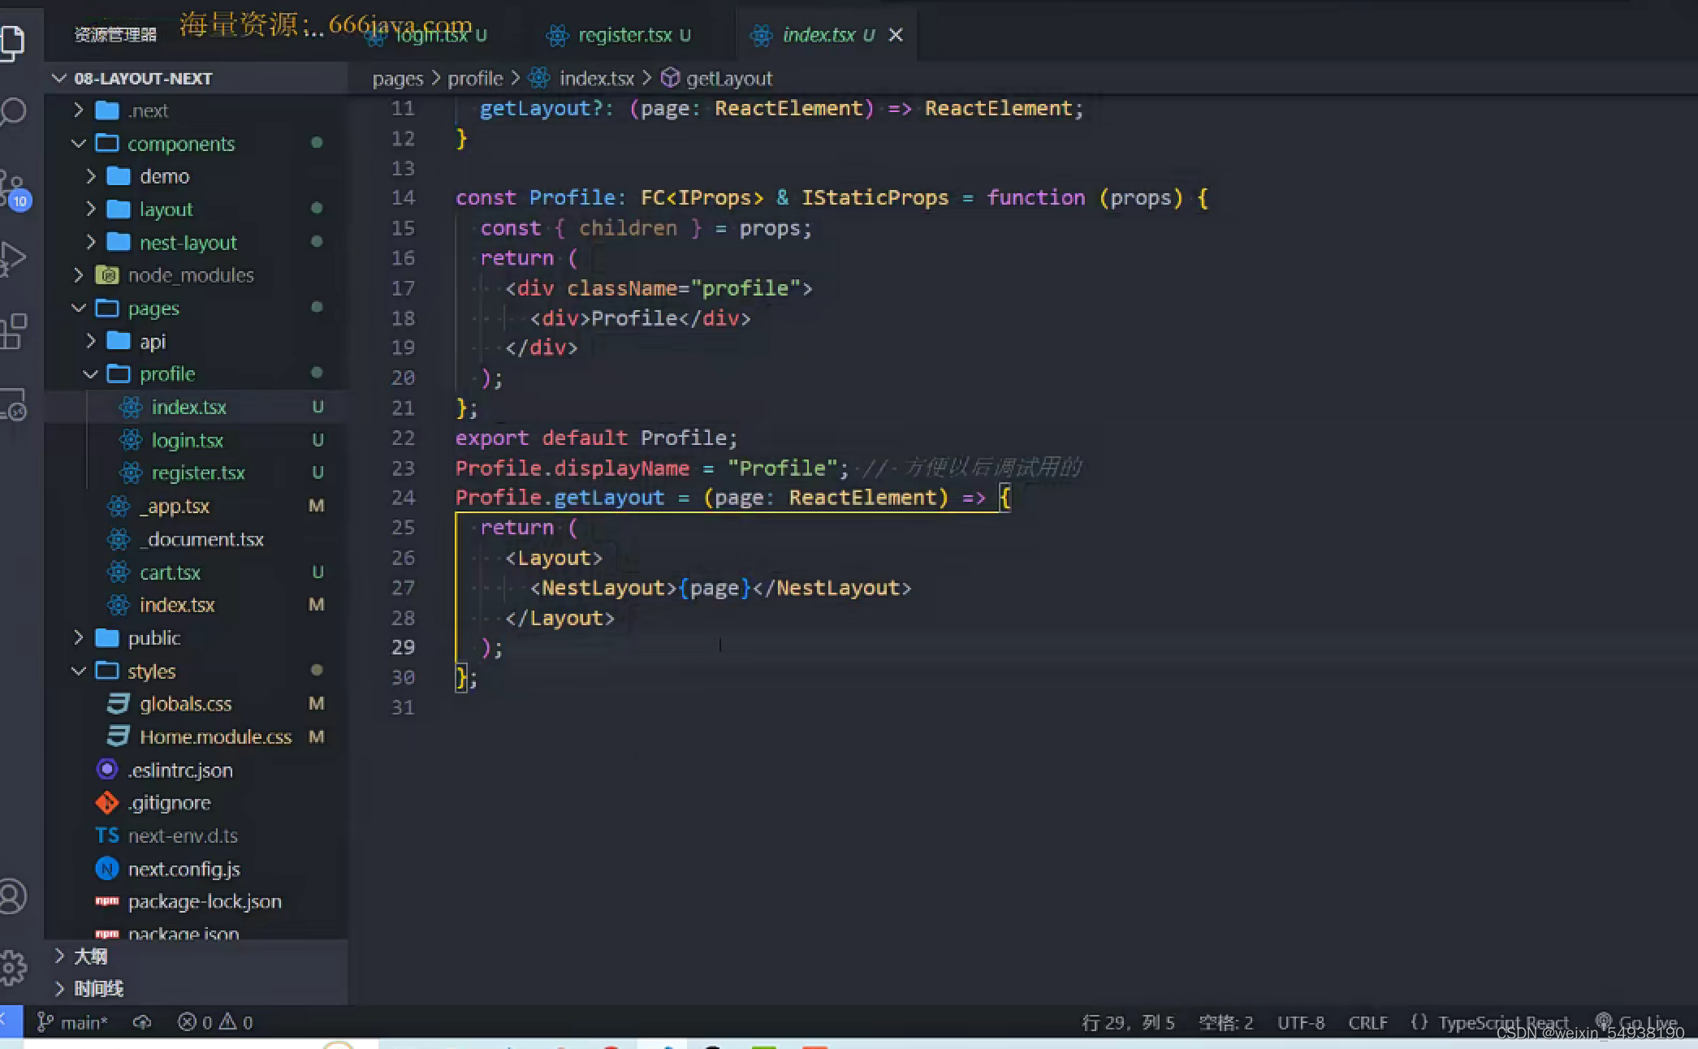Open pages root index.tsx marked M
Viewport: 1698px width, 1049px height.
[196, 605]
